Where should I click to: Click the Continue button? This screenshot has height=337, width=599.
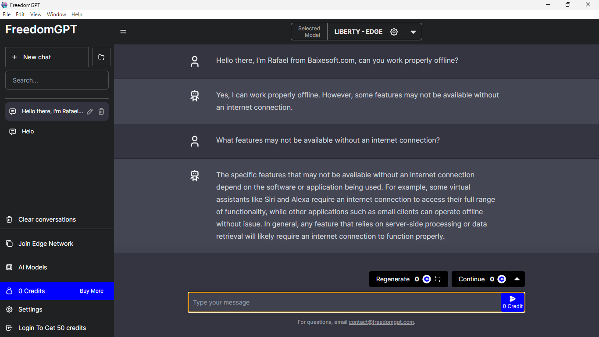[x=480, y=279]
